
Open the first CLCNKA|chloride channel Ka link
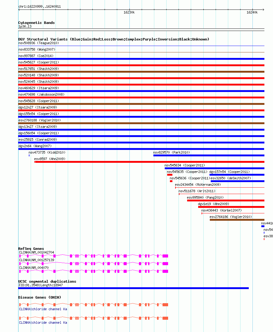coord(43,309)
